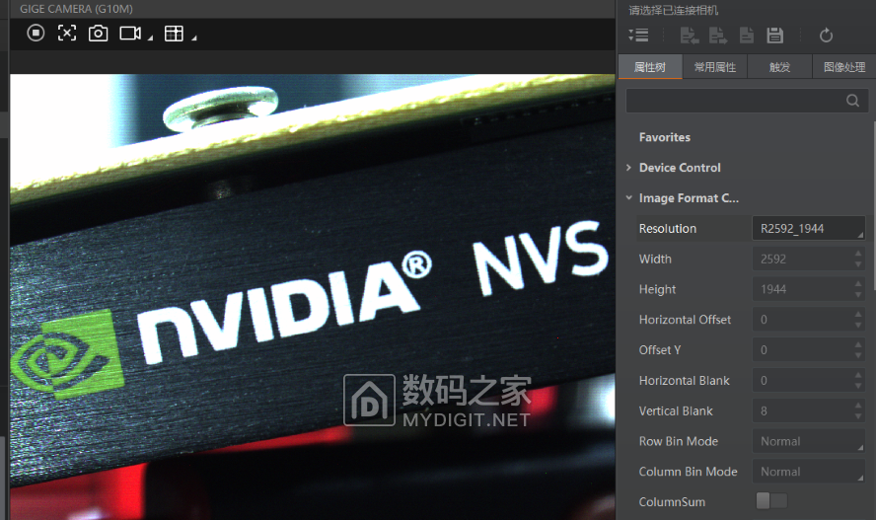The height and width of the screenshot is (520, 876).
Task: Increase Vertical Blank with up stepper
Action: click(858, 406)
